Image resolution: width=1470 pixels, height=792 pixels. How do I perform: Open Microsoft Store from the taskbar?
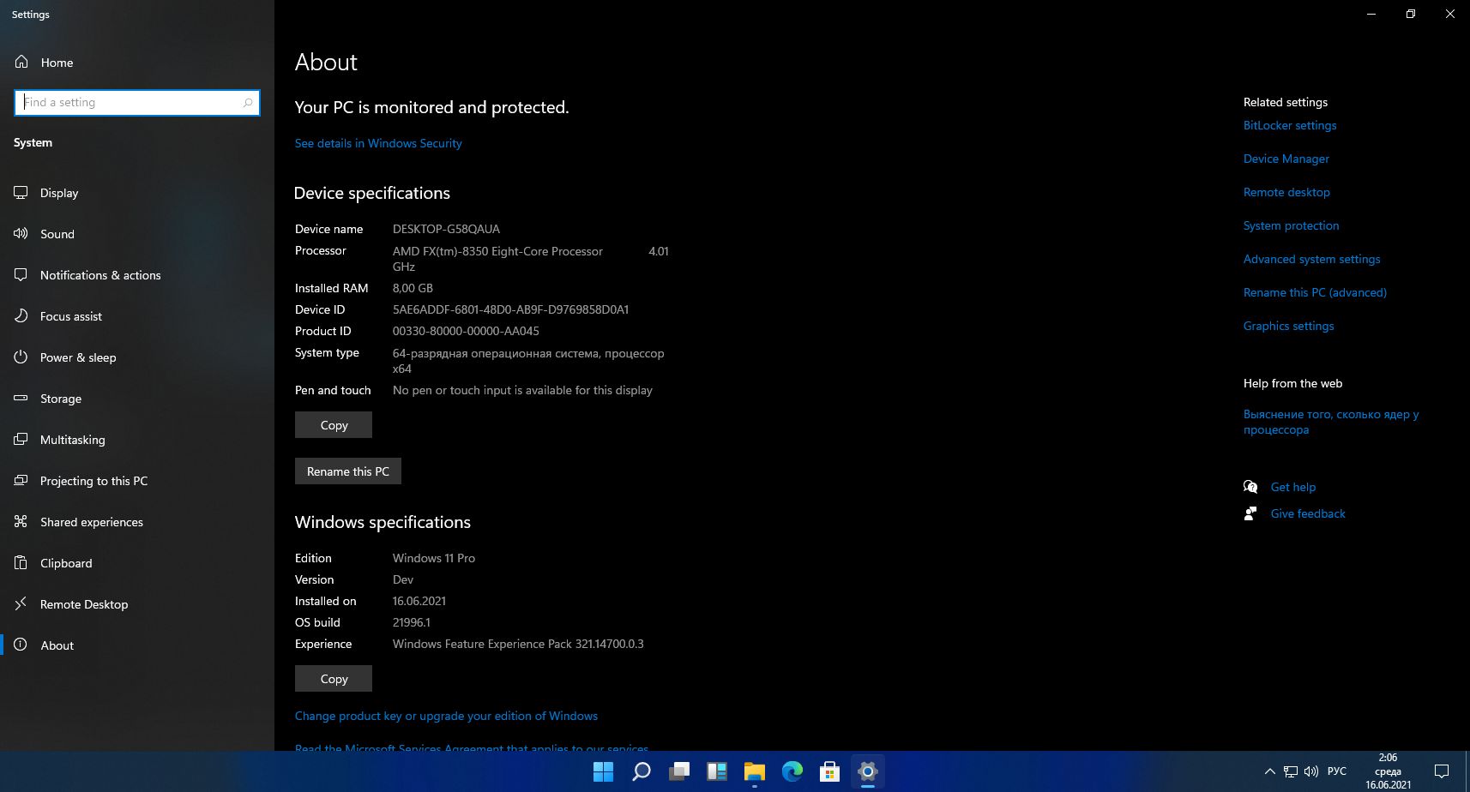click(830, 771)
